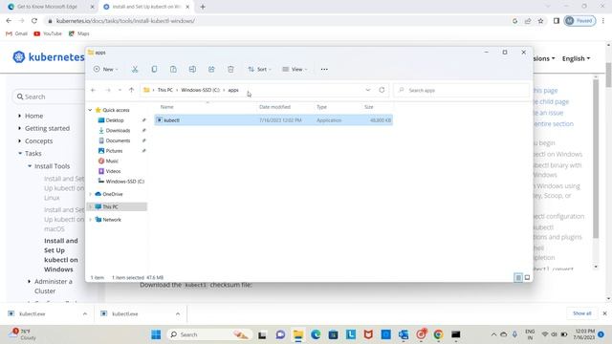Open the View dropdown

click(x=295, y=70)
